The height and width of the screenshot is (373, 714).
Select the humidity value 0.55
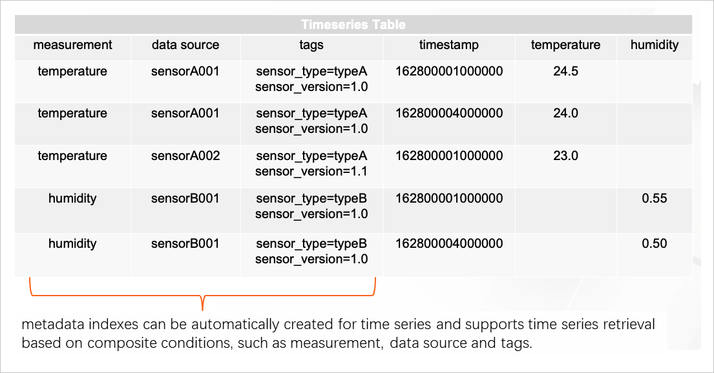(655, 198)
